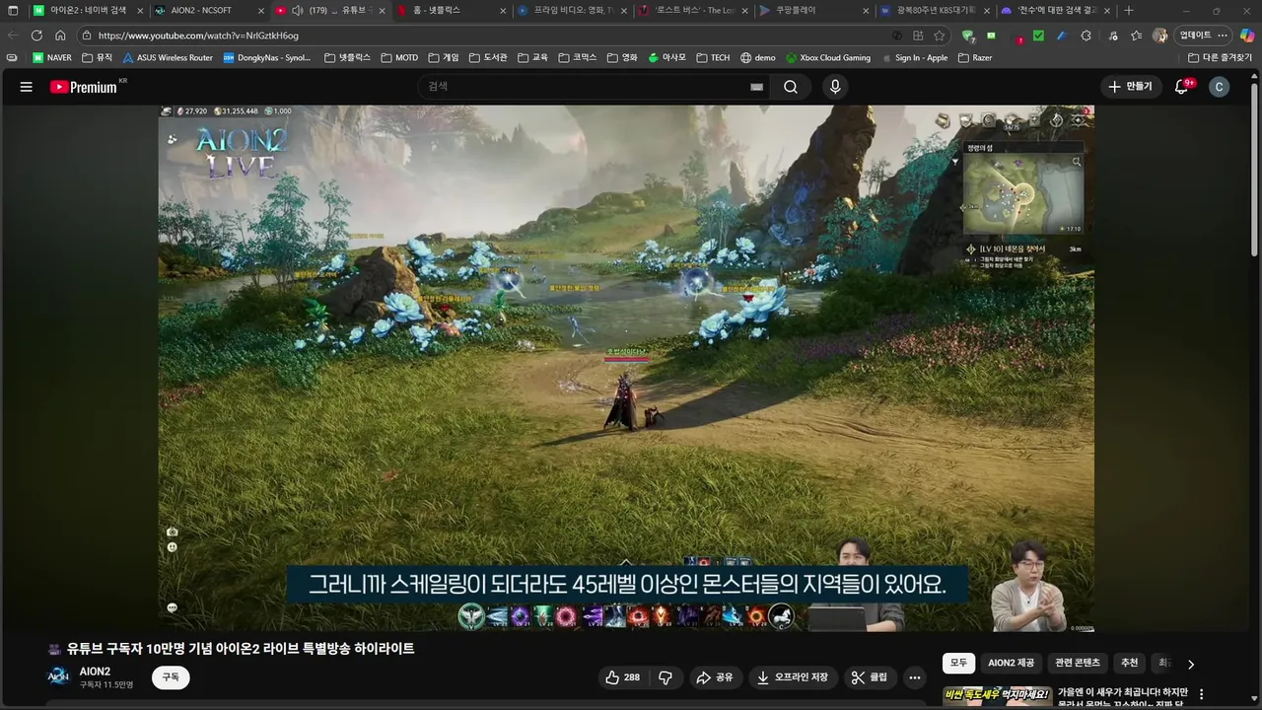Image resolution: width=1262 pixels, height=710 pixels.
Task: Open Xbox Cloud Gaming bookmark
Action: pos(828,57)
